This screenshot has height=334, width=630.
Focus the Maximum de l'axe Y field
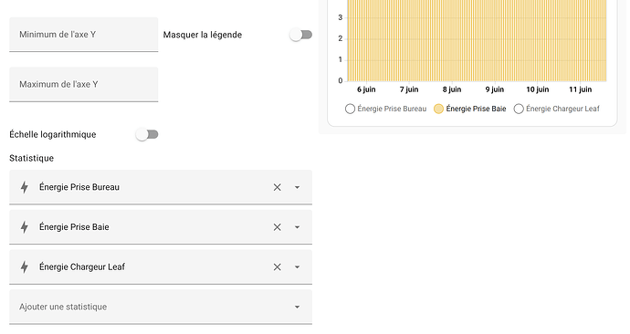coord(84,84)
